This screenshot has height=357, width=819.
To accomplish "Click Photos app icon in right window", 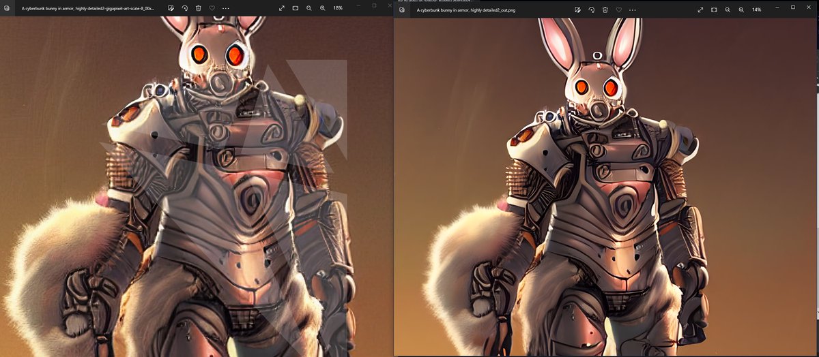I will 402,10.
